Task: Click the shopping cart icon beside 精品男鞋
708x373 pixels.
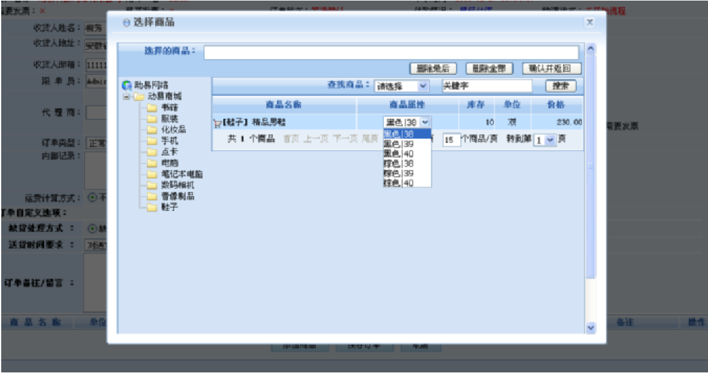Action: 217,123
